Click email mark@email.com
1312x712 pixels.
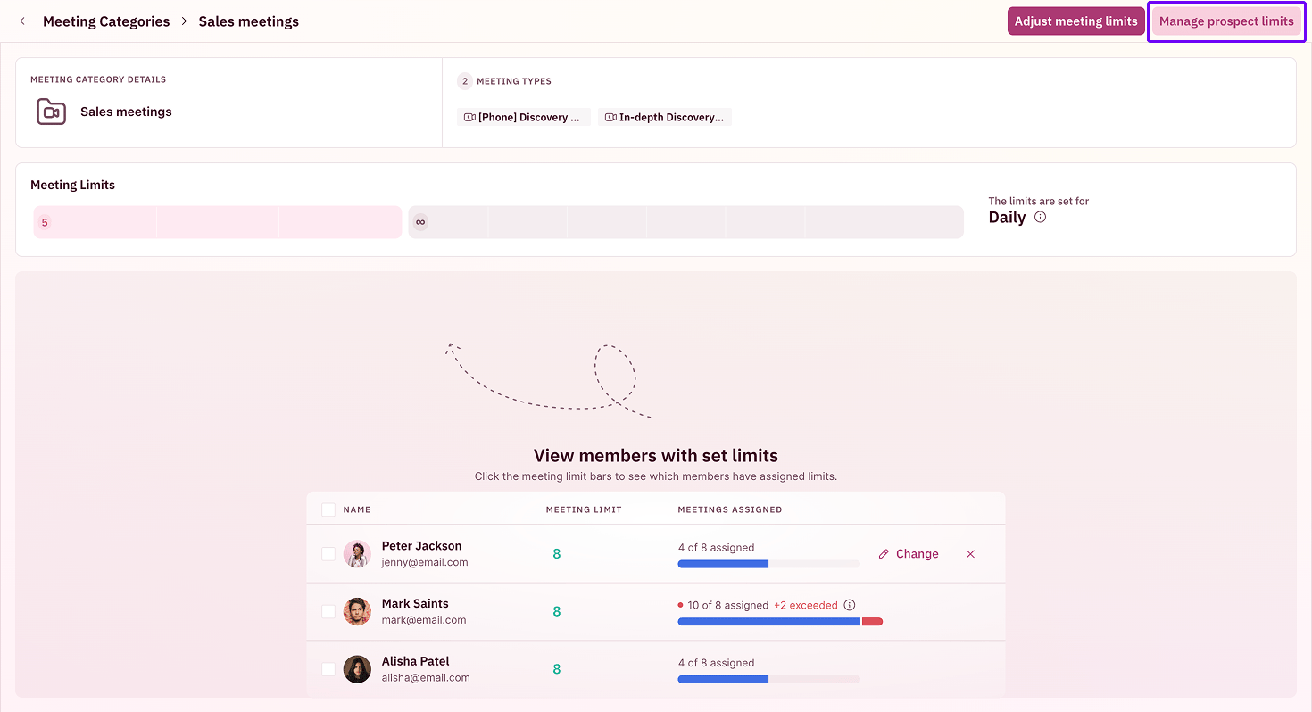click(424, 620)
